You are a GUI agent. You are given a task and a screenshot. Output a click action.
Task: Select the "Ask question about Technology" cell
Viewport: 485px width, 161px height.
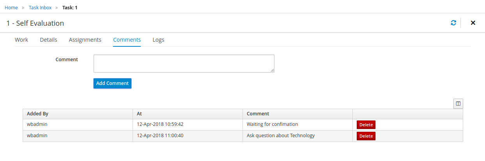280,136
